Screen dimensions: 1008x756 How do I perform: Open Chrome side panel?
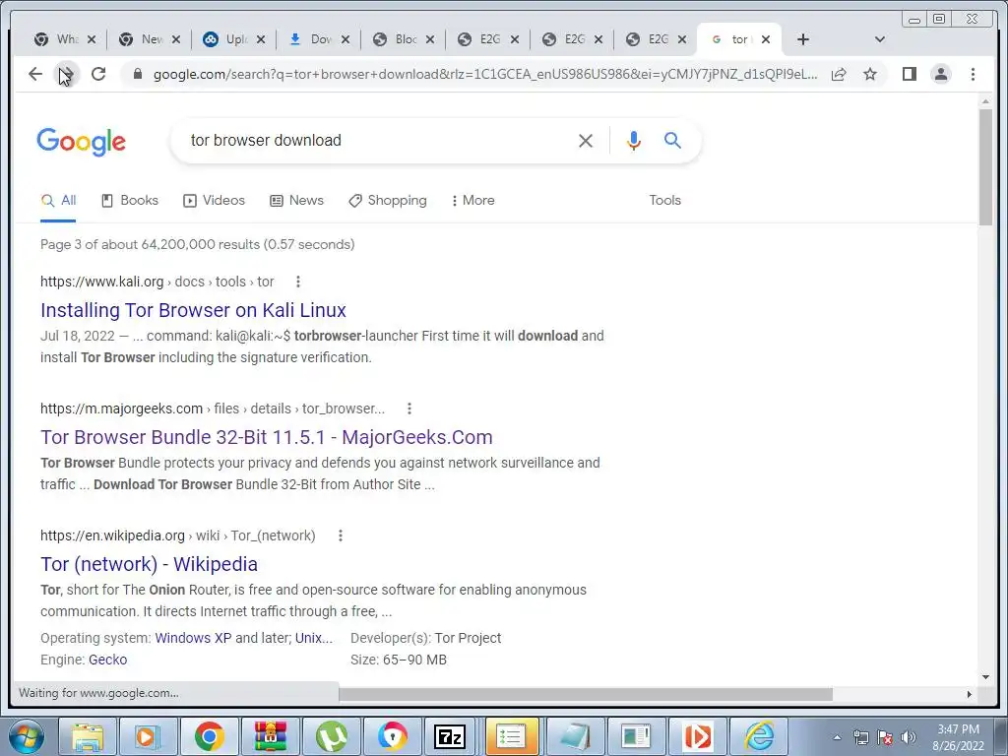pyautogui.click(x=909, y=74)
